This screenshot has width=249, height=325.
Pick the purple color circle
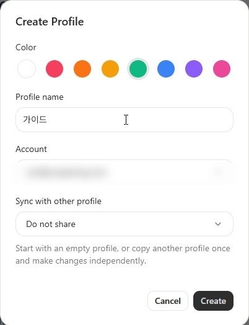(x=194, y=69)
